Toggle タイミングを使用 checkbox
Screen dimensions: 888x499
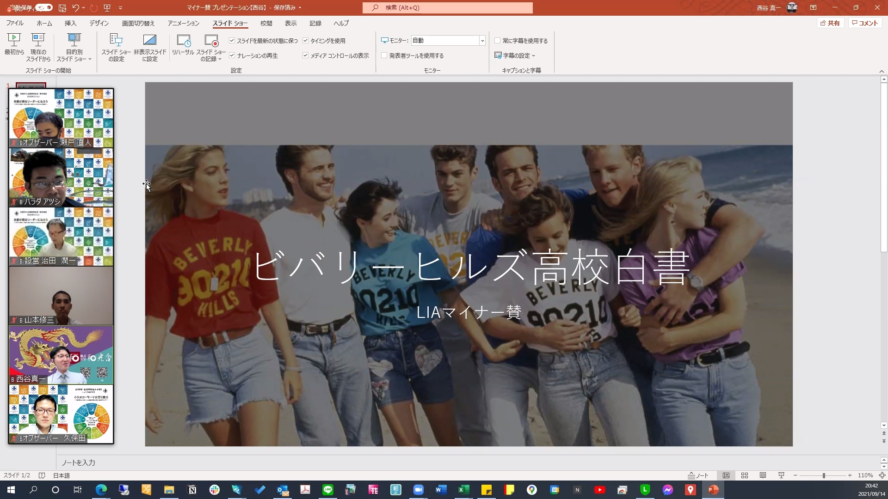306,41
